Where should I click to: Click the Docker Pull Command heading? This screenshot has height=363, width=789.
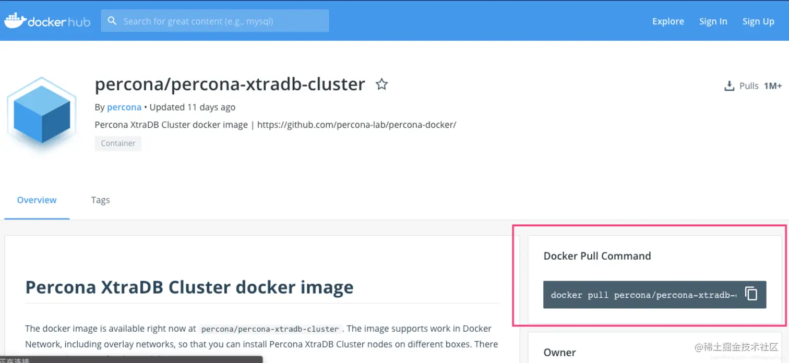[x=597, y=256]
